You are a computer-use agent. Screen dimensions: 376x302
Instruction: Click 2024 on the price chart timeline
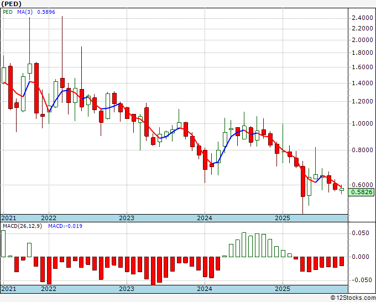click(205, 218)
